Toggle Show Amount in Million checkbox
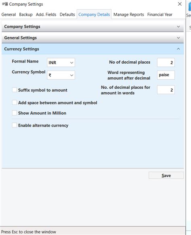The image size is (191, 235). [x=15, y=113]
